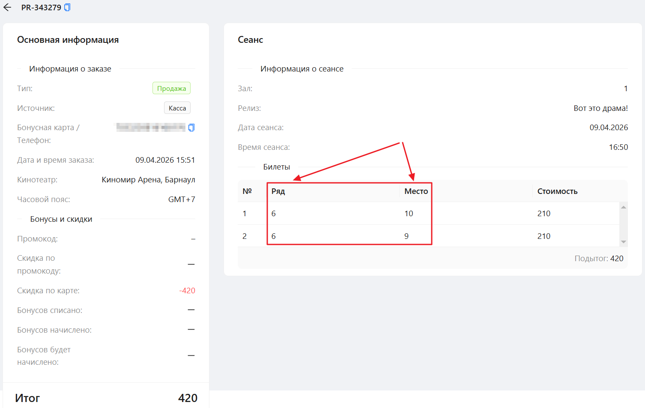Click the session time 16:50
This screenshot has width=645, height=408.
(x=618, y=147)
